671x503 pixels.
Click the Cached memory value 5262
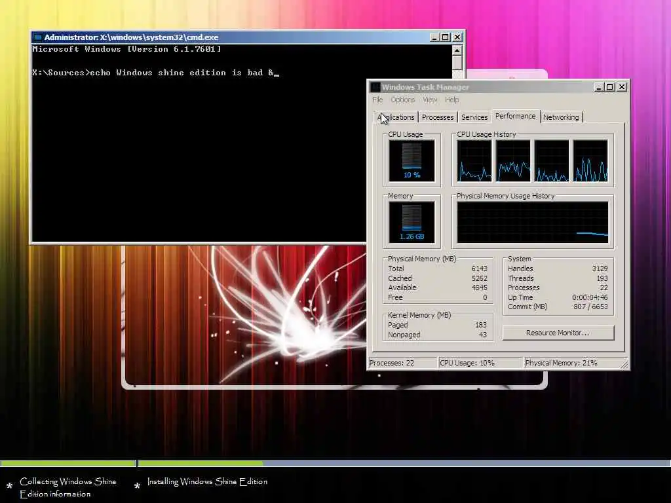(479, 278)
